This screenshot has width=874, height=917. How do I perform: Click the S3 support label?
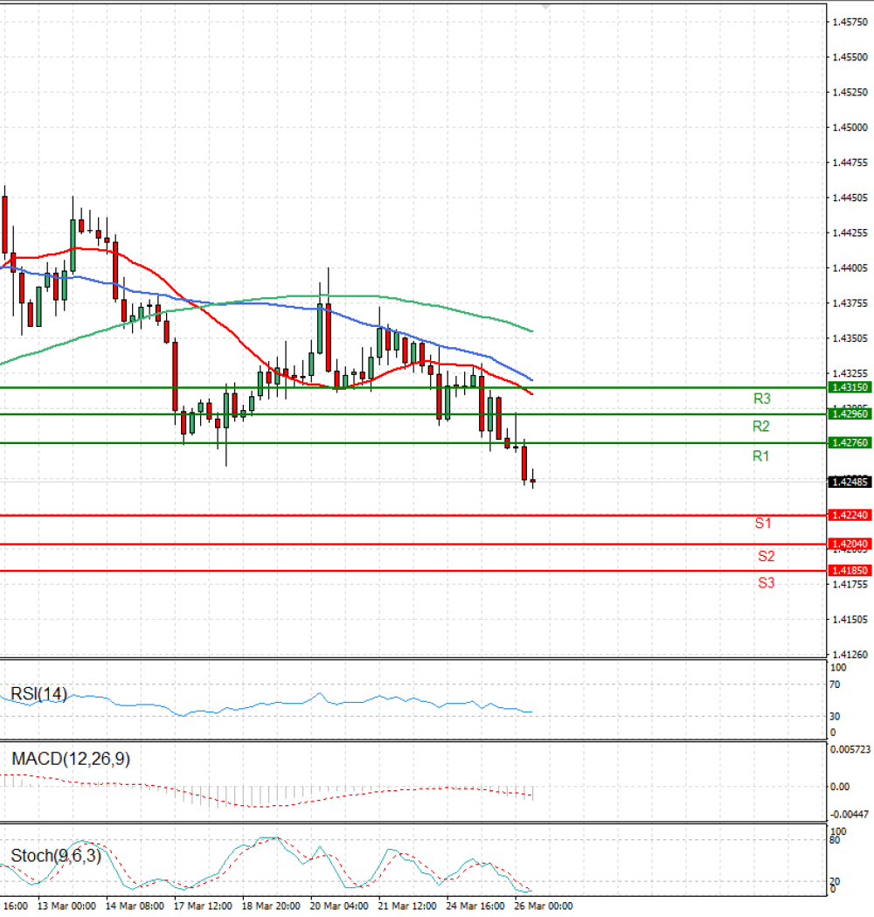(766, 583)
